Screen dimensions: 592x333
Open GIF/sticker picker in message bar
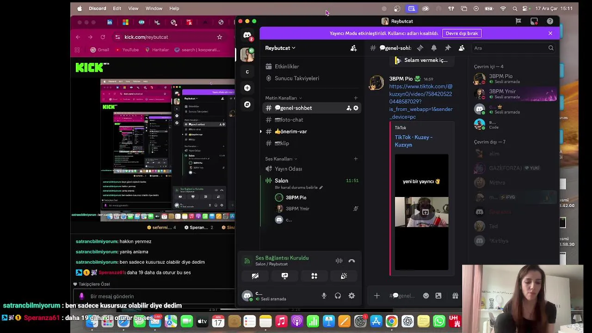[438, 296]
